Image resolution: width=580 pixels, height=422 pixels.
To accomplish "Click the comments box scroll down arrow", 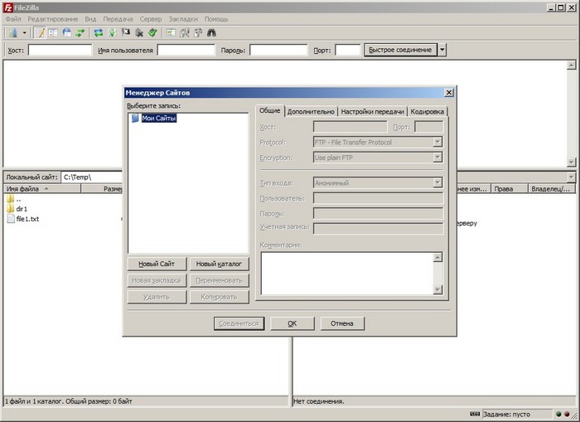I will (437, 289).
